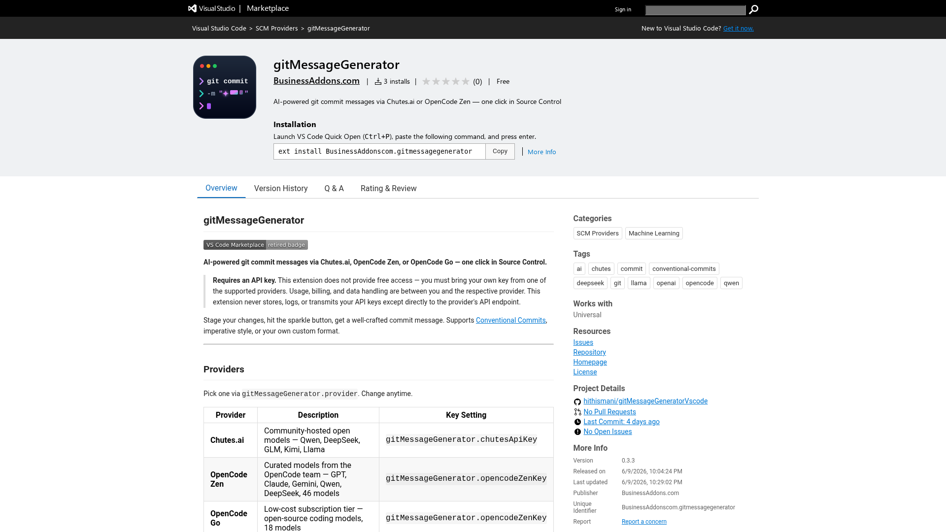Click the installs download icon
Image resolution: width=946 pixels, height=532 pixels.
coord(378,81)
